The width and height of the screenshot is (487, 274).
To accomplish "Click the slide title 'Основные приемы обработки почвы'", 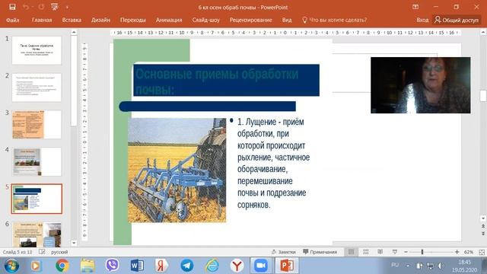I will [226, 80].
